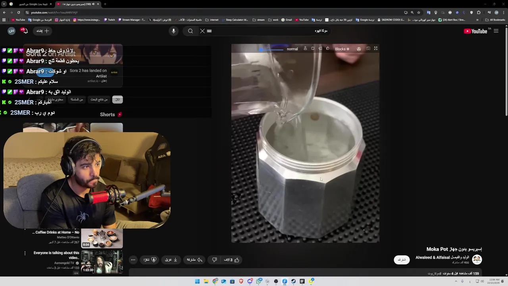
Task: Like the video with thumbs up
Action: point(232,260)
